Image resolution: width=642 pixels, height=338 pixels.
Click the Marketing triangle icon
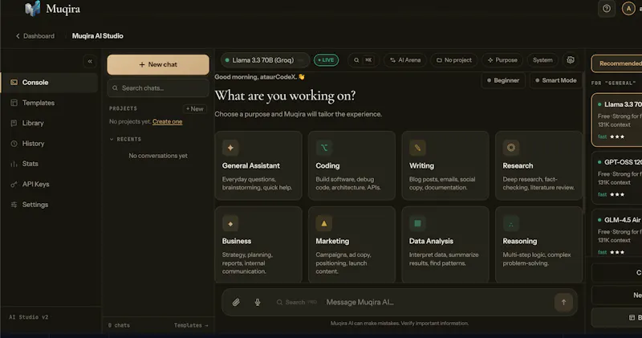(x=324, y=224)
